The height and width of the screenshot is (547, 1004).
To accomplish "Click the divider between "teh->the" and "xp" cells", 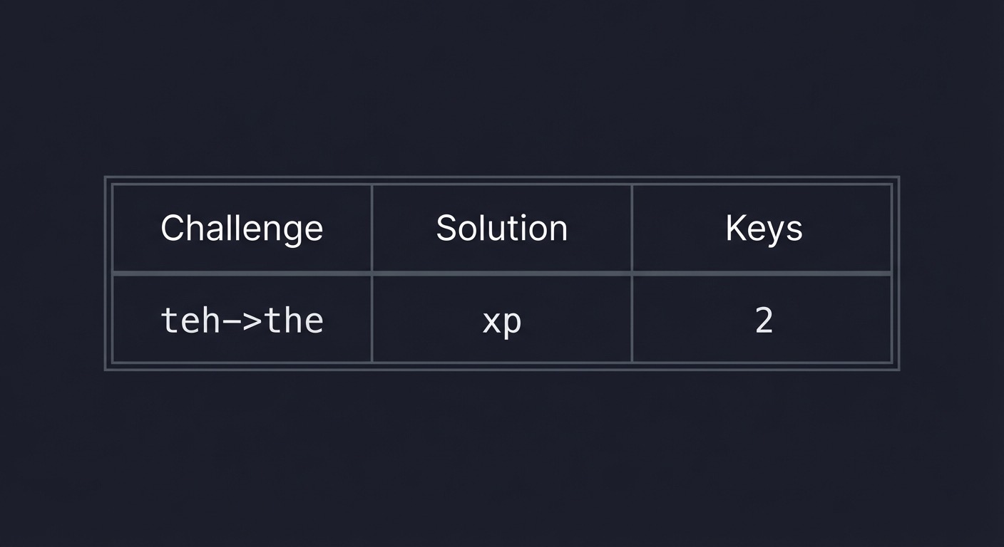I will tap(372, 319).
